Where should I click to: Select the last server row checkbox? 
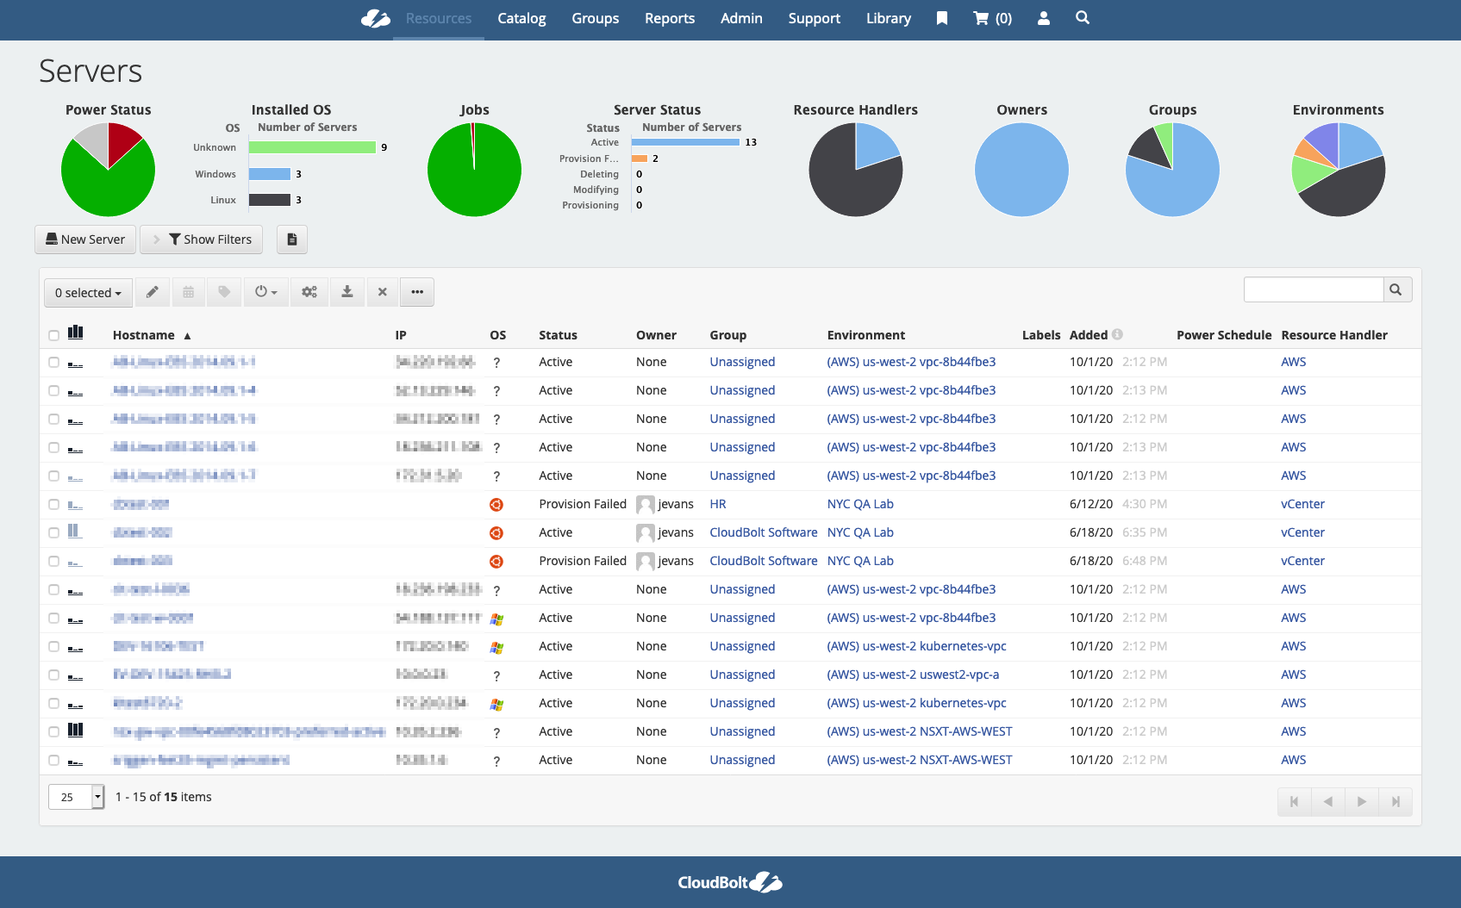(x=53, y=761)
